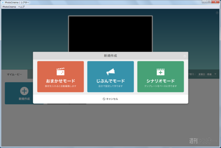This screenshot has height=148, width=221.
Task: Click the clapperboard icon in おまかせモード
Action: tap(60, 72)
